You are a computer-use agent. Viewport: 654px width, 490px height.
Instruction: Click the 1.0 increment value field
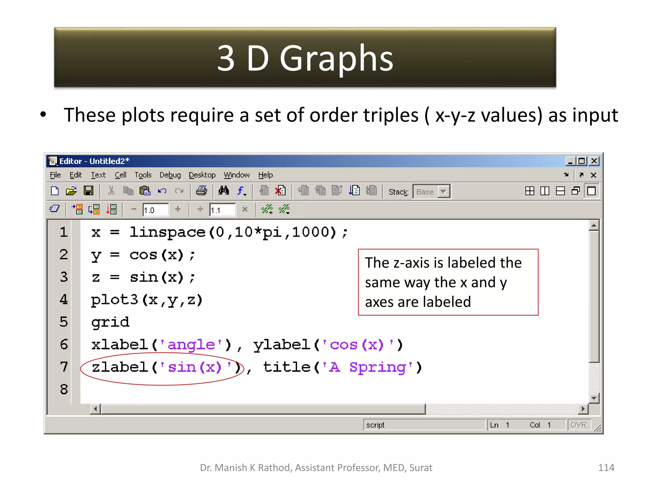point(156,210)
